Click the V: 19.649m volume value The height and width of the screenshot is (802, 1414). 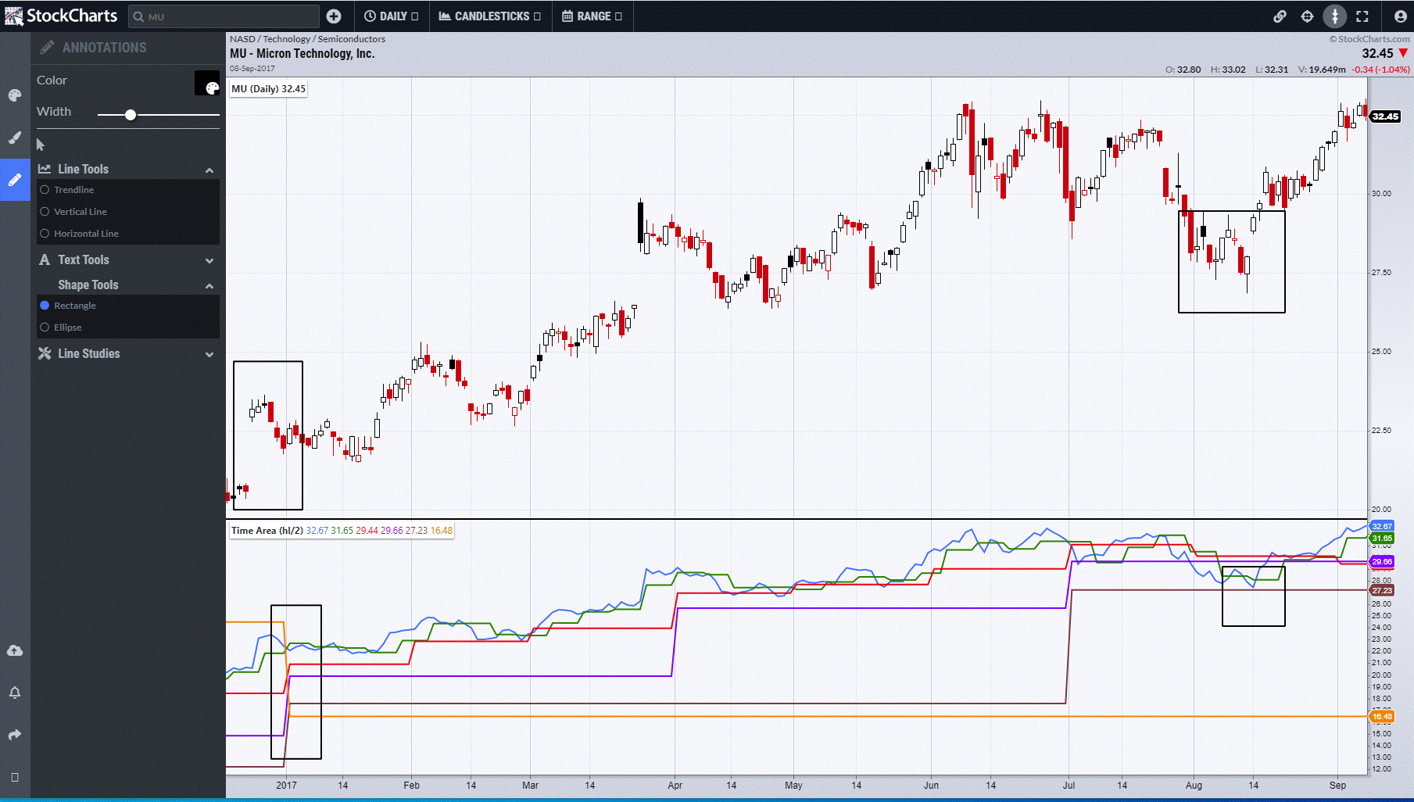(1322, 70)
